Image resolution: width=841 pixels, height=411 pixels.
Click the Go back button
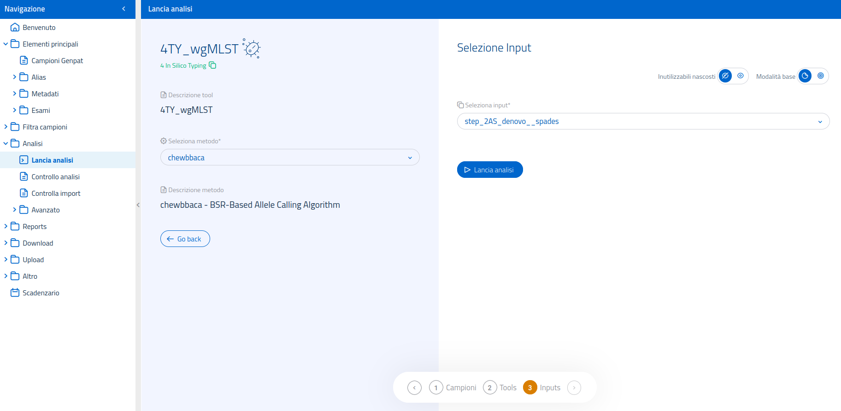tap(185, 239)
